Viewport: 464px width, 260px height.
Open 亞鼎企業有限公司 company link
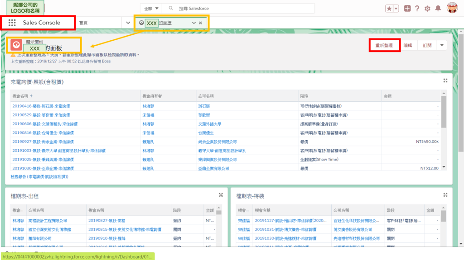click(x=214, y=168)
